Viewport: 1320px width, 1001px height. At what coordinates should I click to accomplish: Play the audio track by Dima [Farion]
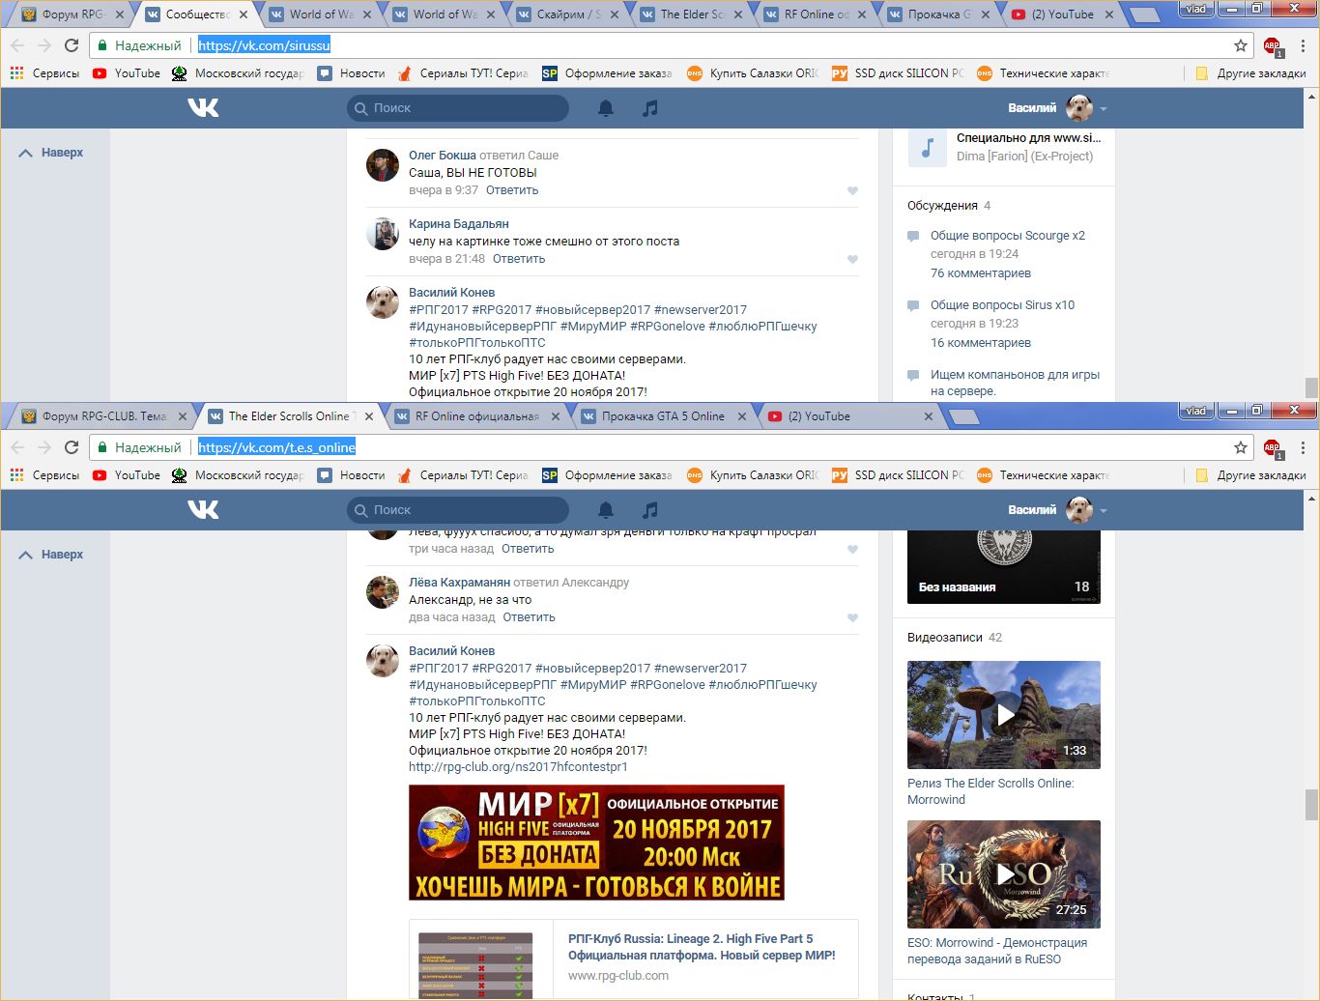tap(927, 148)
